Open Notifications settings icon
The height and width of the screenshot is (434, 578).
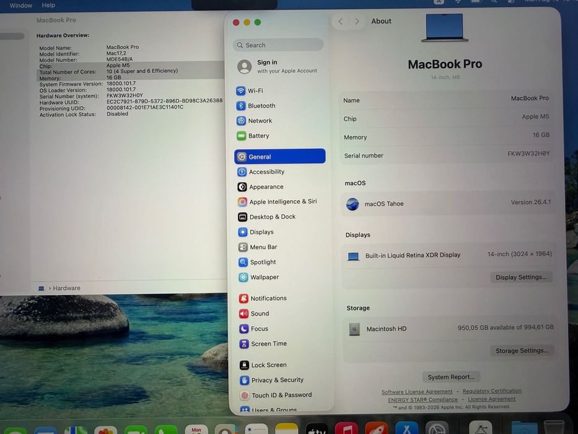(243, 298)
